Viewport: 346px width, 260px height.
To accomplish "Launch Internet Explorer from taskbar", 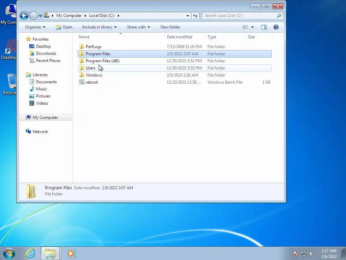I will coord(30,253).
